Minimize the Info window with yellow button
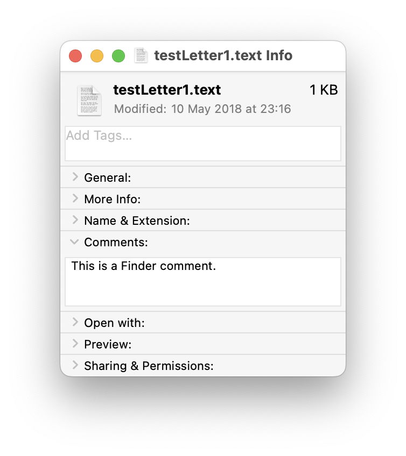Image resolution: width=406 pixels, height=456 pixels. click(x=97, y=56)
